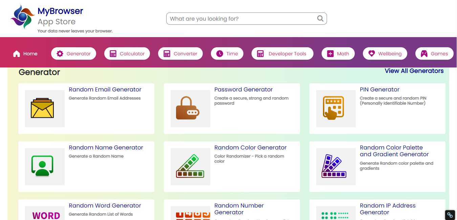Screen dimensions: 457x220
Task: Click the Random Email Generator envelope icon
Action: tap(42, 108)
